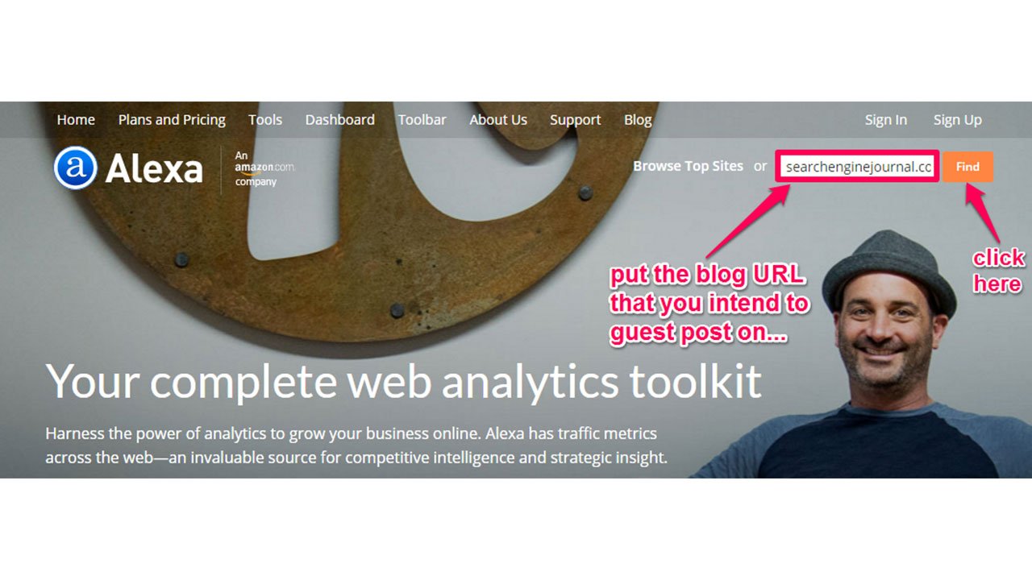Click the blue Alexa 'a' logo icon
This screenshot has height=580, width=1032.
[x=75, y=168]
